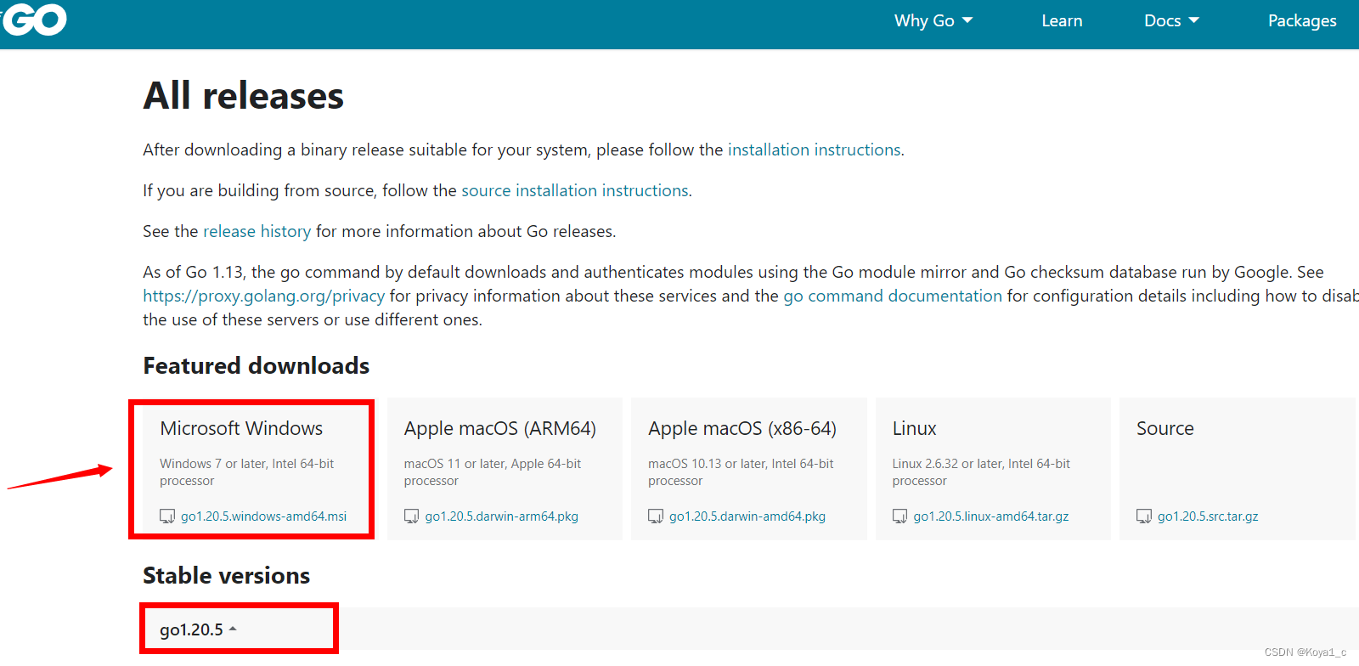Screen dimensions: 1359x666
Task: Click download icon beside go1.20.5.darwin-amd64.pkg
Action: tap(656, 516)
